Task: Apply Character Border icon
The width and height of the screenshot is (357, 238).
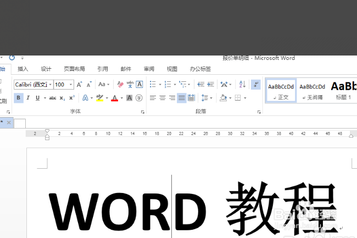Action: [x=140, y=85]
